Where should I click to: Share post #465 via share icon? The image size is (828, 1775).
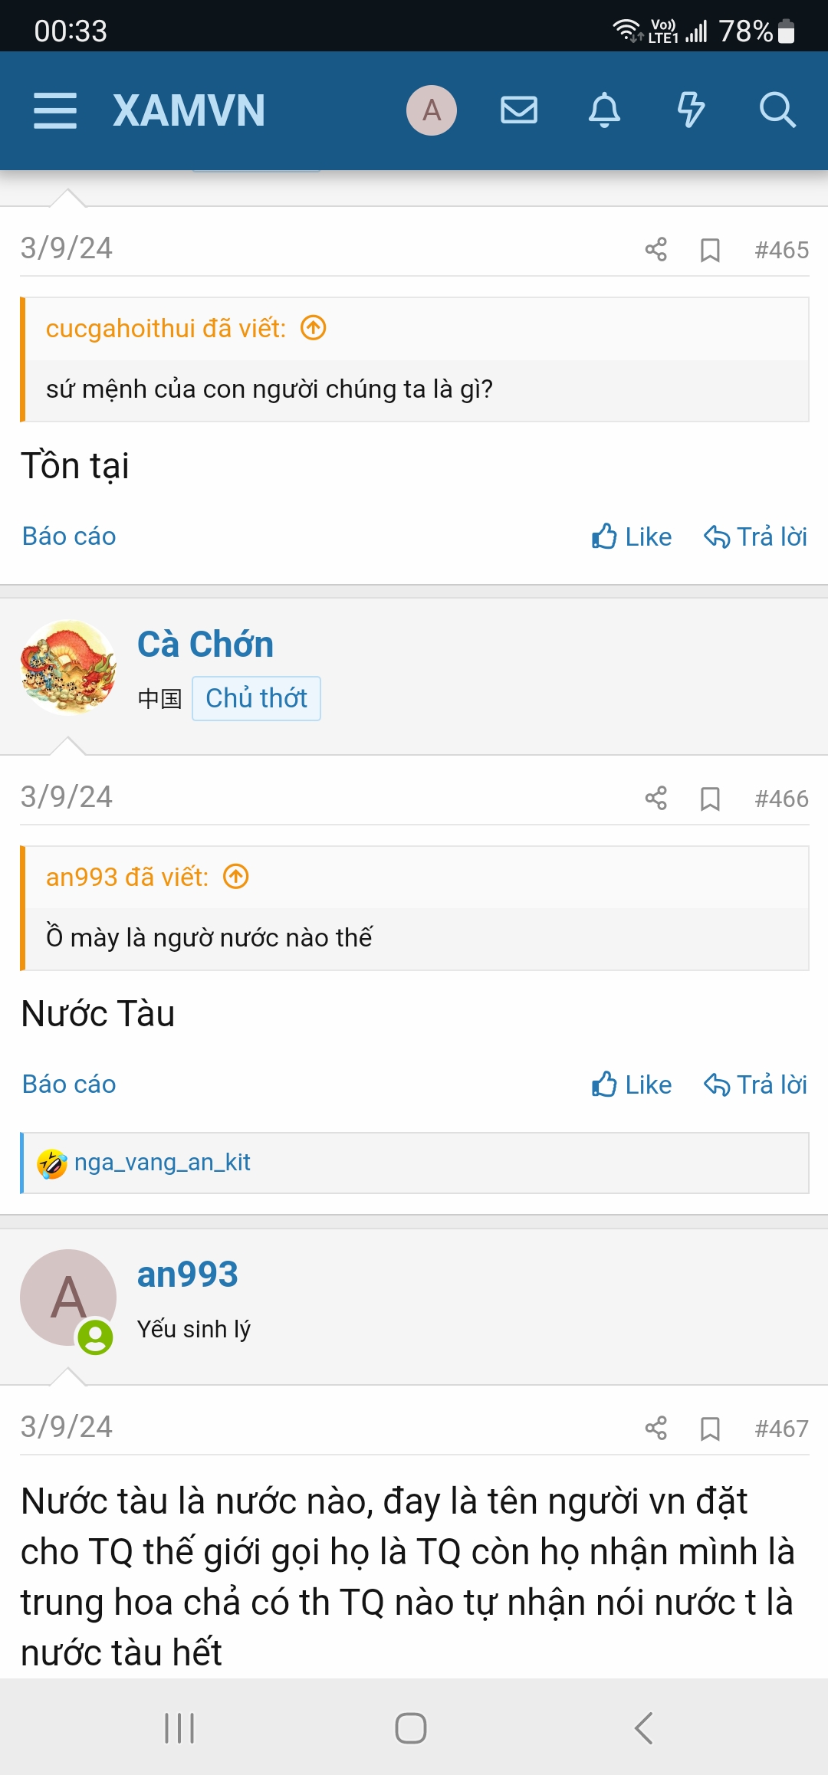[x=656, y=250]
